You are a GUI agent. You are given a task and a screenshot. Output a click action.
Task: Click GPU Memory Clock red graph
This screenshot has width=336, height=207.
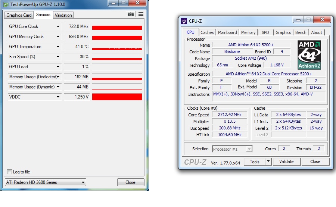(x=117, y=37)
